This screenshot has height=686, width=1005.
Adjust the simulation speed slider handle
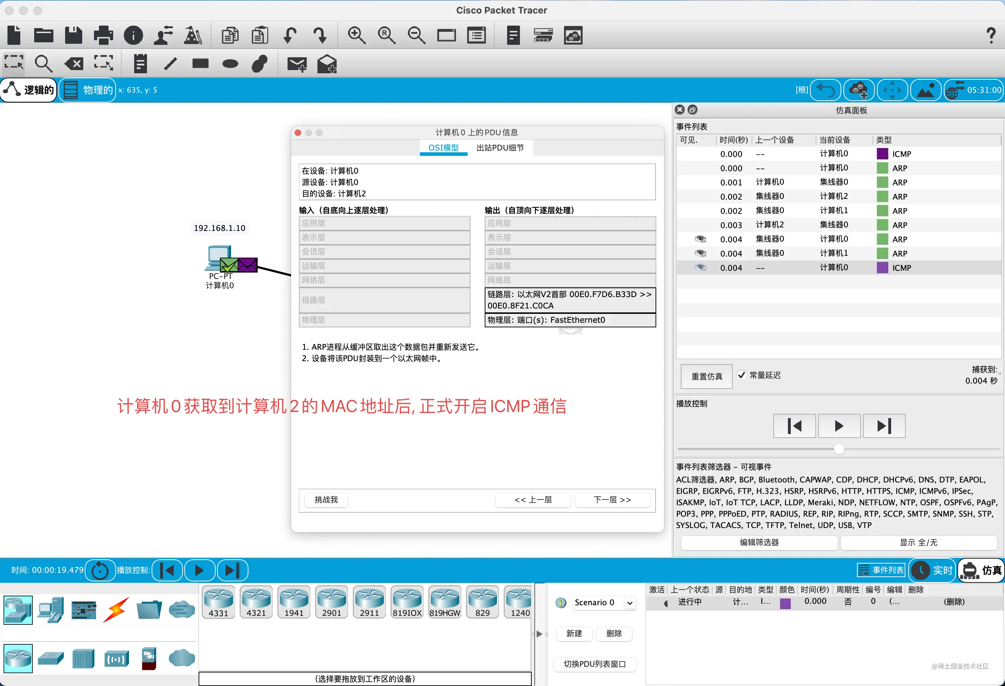click(x=839, y=449)
